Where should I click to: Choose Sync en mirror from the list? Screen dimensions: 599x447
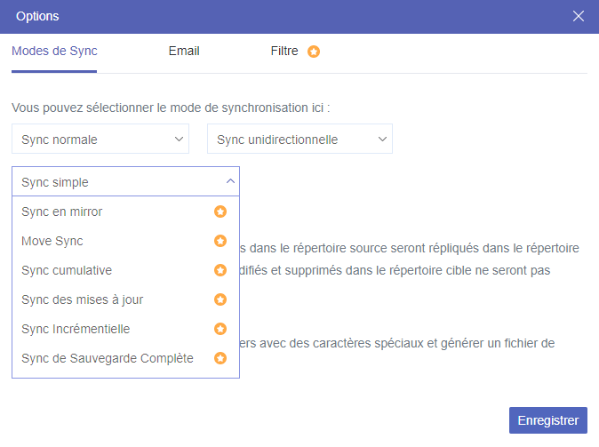pyautogui.click(x=62, y=212)
